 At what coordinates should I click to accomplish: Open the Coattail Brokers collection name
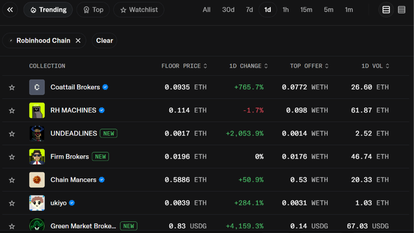point(75,87)
